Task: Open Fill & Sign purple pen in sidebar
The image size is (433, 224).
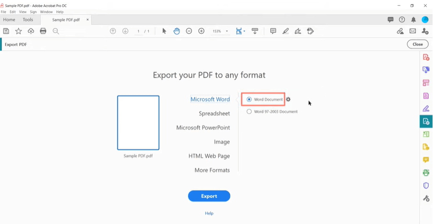Action: [426, 109]
